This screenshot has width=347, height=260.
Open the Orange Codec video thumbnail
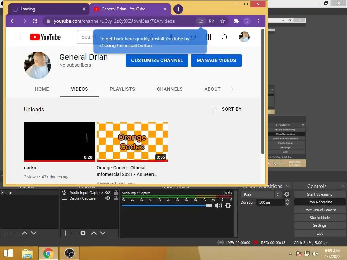coord(132,142)
